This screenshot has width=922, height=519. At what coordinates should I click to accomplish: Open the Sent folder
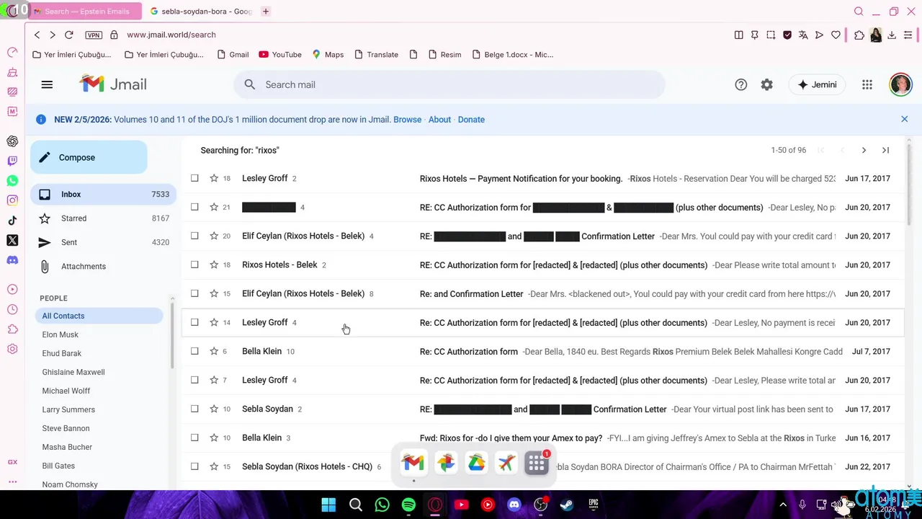pos(103,242)
